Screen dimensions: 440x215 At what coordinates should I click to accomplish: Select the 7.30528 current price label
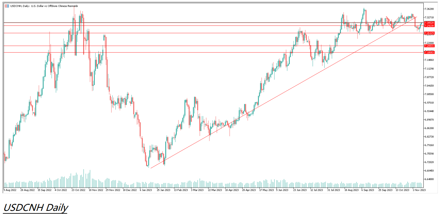pos(429,23)
